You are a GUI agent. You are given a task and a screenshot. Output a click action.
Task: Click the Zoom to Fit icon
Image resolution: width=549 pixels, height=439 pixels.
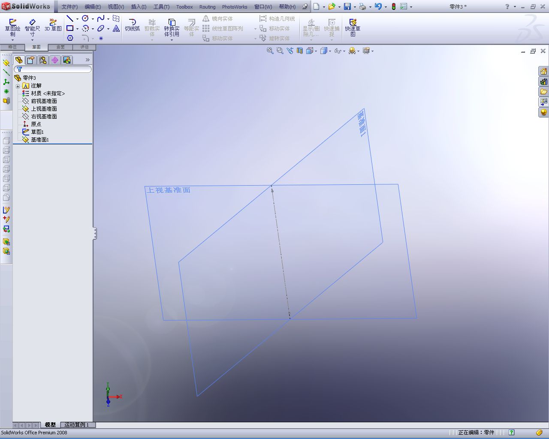(x=270, y=51)
